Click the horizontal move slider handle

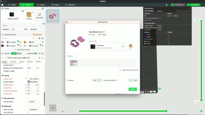166,111
